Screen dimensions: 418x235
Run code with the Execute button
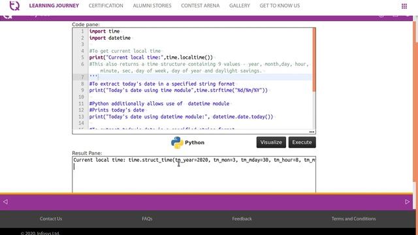pyautogui.click(x=302, y=142)
